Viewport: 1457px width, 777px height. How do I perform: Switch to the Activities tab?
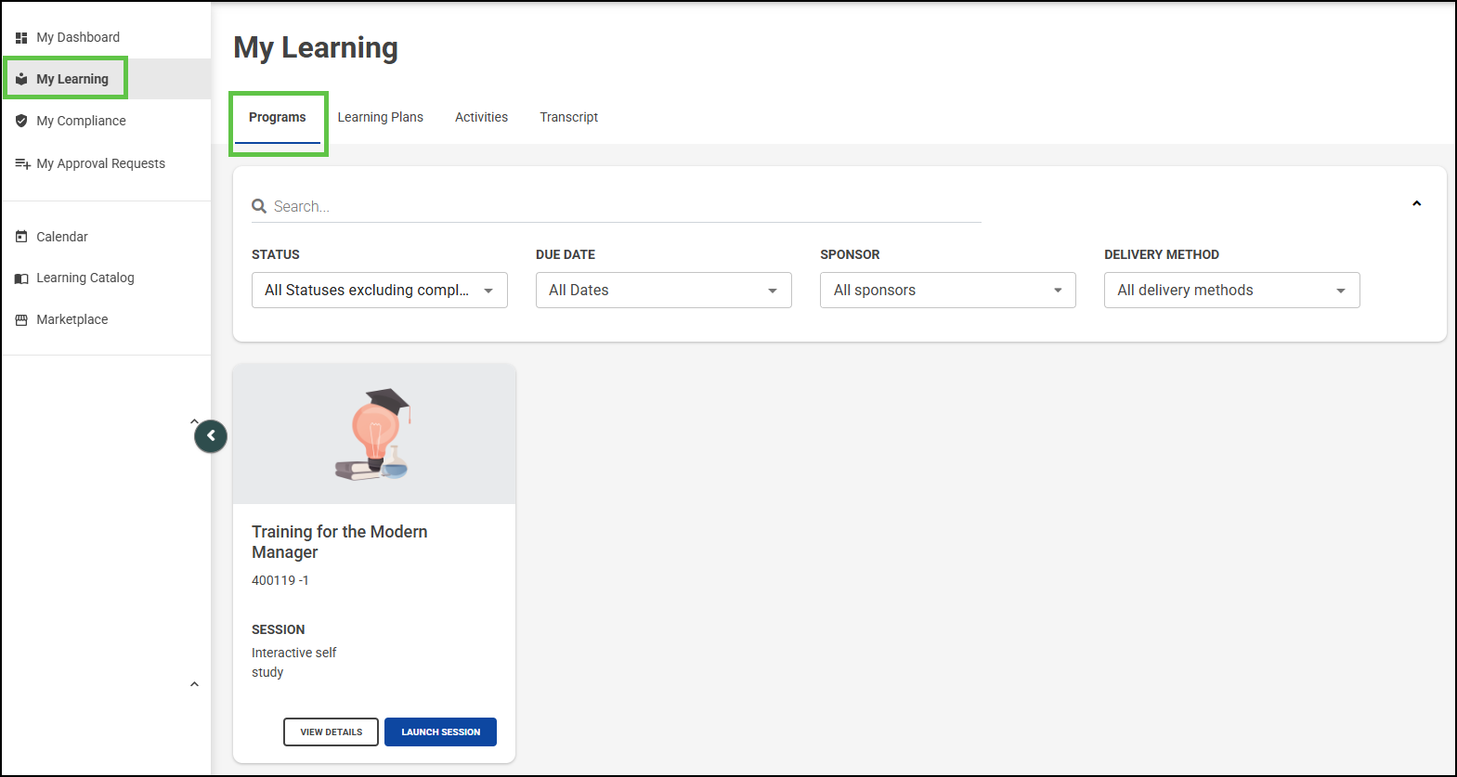tap(481, 118)
